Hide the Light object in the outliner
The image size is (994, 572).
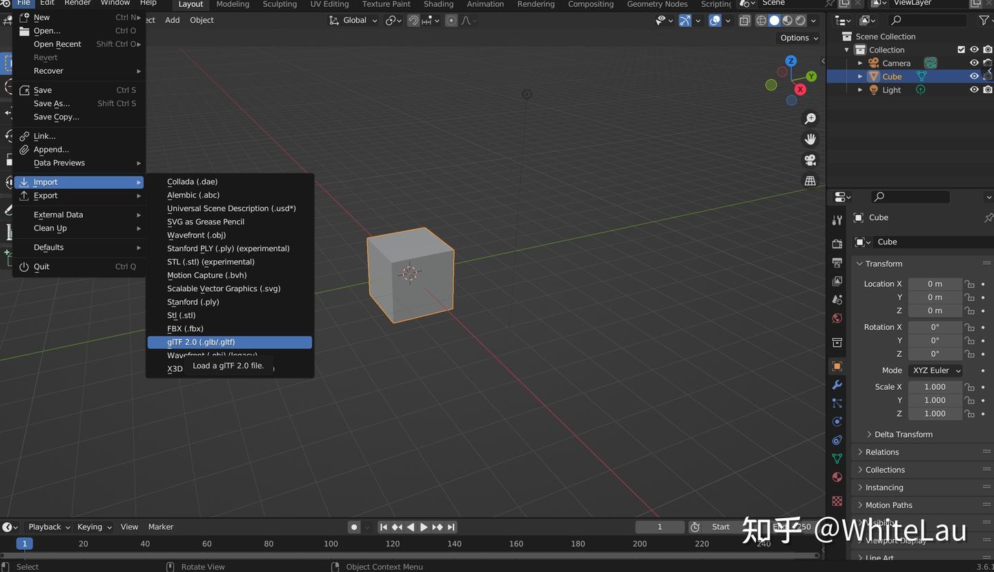pos(973,90)
